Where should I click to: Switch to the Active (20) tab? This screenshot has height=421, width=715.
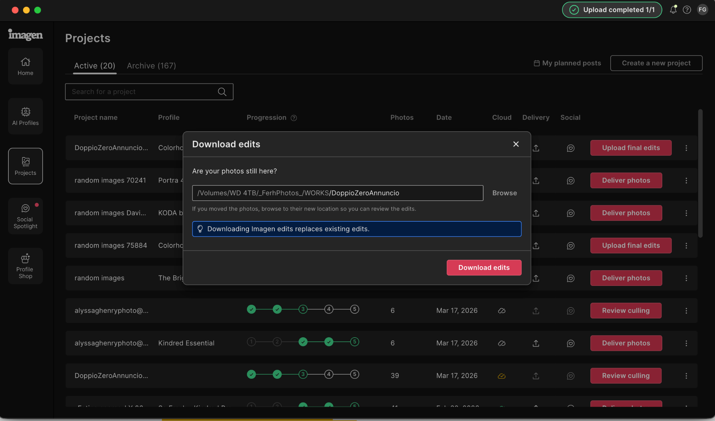click(95, 66)
